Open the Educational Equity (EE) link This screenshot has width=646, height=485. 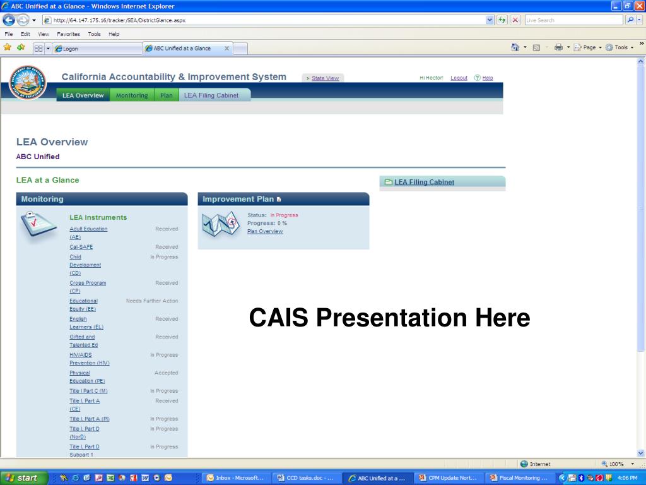point(83,305)
